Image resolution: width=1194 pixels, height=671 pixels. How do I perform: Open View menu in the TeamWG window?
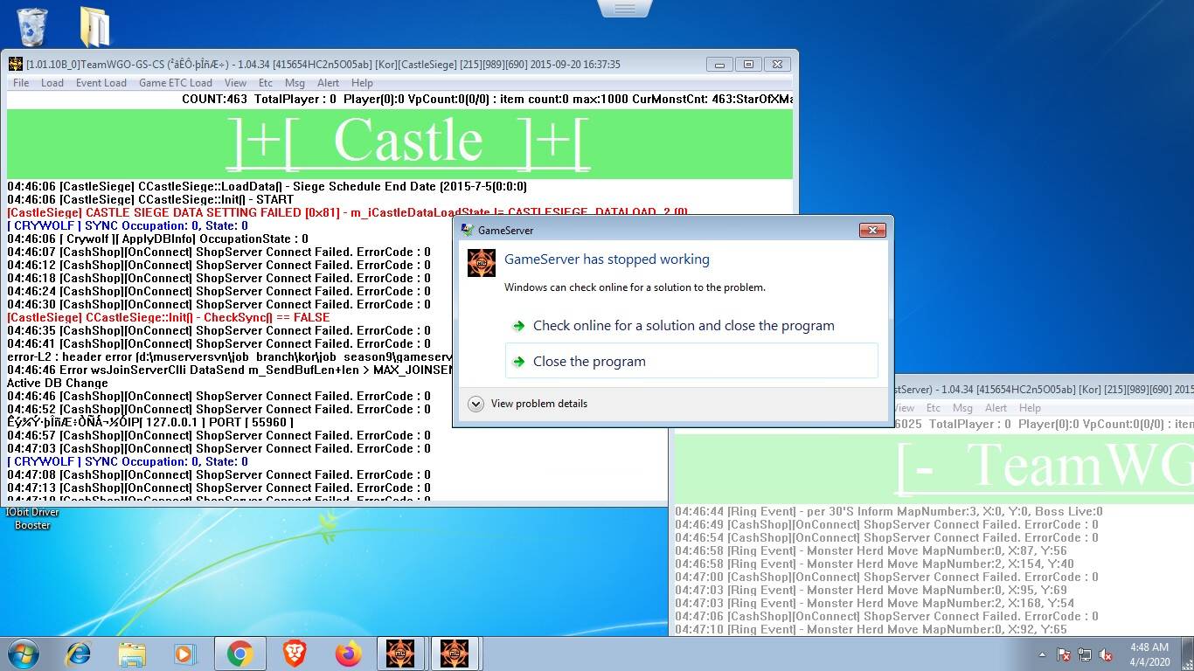pyautogui.click(x=905, y=408)
